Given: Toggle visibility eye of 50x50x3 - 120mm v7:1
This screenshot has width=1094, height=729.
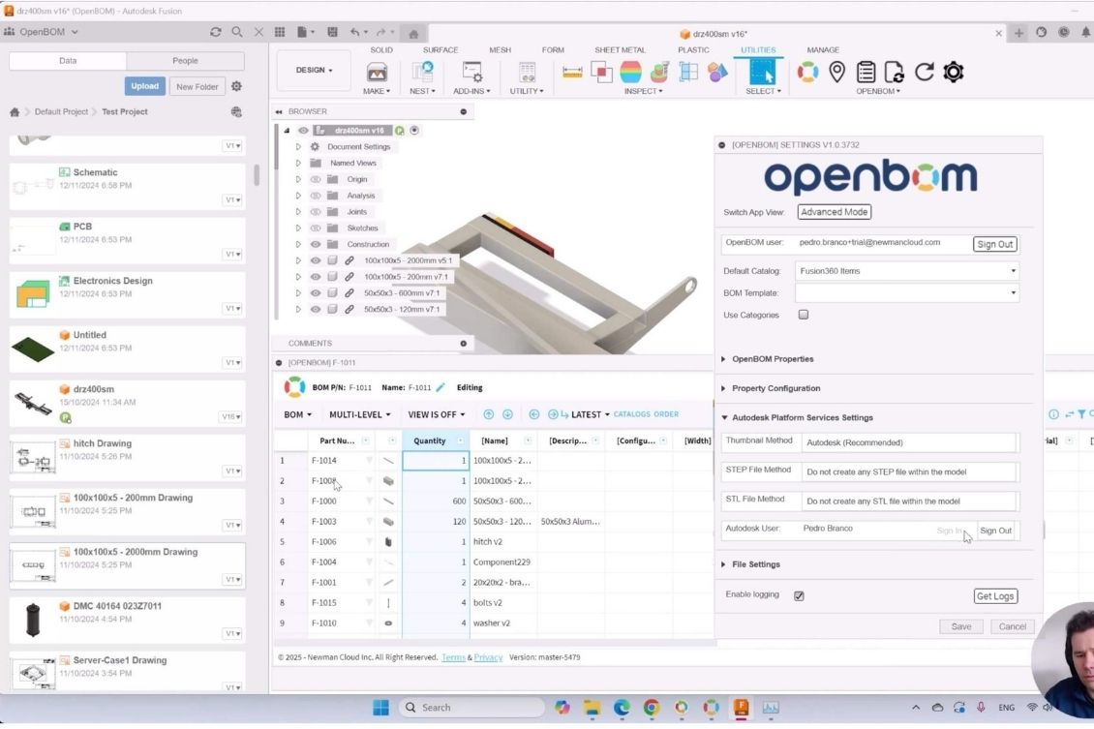Looking at the screenshot, I should (316, 309).
